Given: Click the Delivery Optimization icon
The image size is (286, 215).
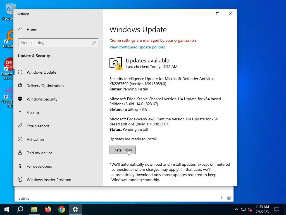Looking at the screenshot, I should click(x=20, y=86).
